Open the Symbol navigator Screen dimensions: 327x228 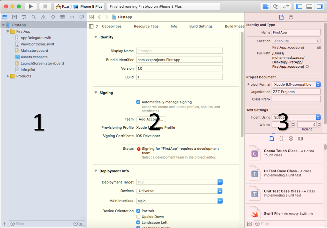point(24,17)
